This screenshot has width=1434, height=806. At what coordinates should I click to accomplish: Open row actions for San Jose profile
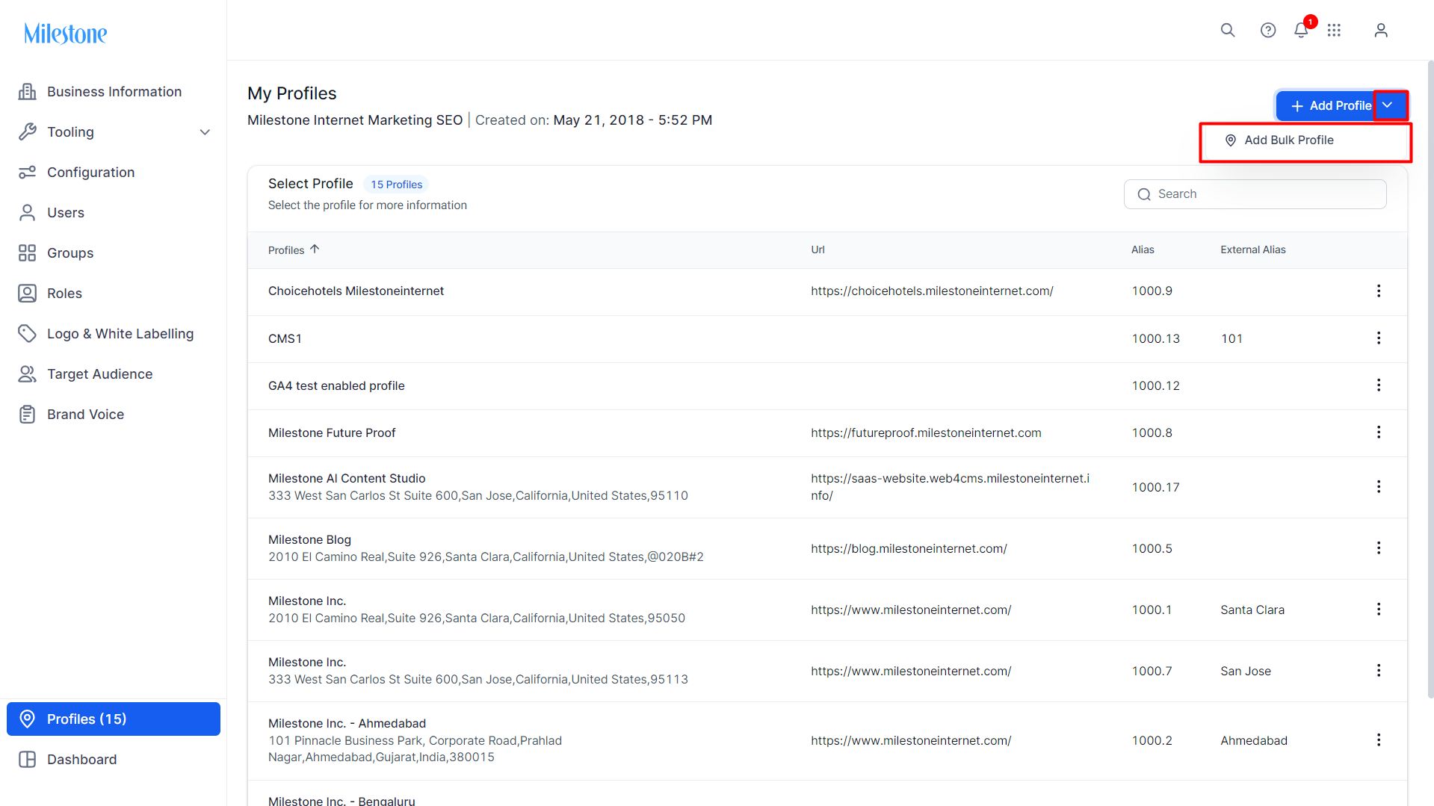coord(1379,670)
